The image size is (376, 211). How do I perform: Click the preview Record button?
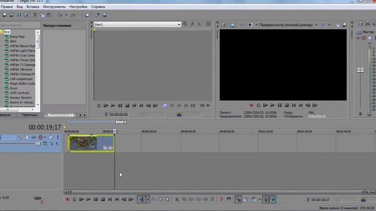(251, 105)
